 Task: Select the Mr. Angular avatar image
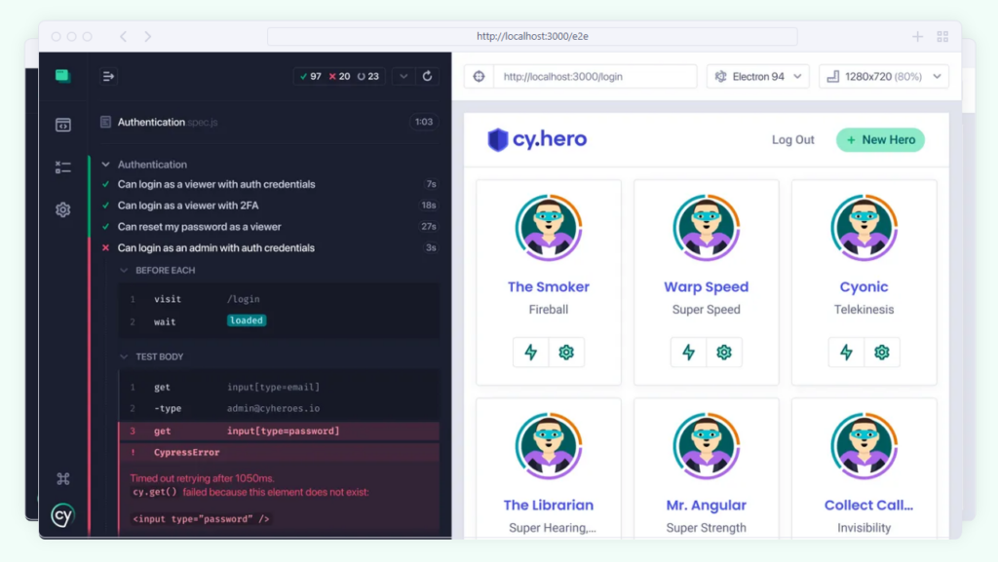(x=706, y=446)
